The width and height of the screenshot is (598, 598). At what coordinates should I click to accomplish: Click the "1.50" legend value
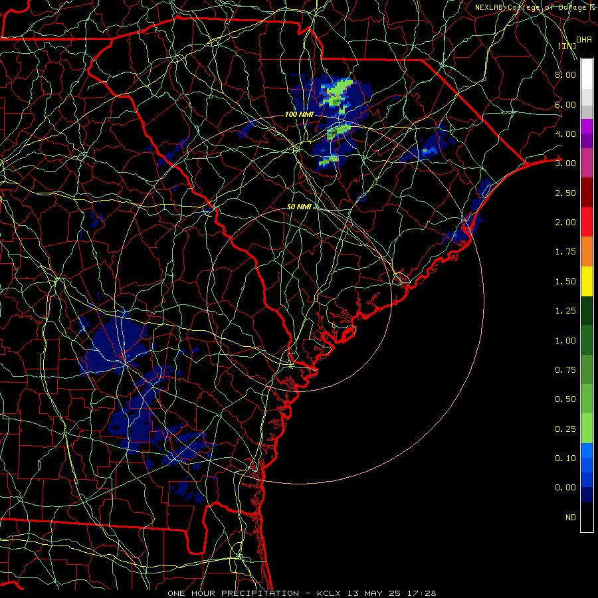(565, 282)
